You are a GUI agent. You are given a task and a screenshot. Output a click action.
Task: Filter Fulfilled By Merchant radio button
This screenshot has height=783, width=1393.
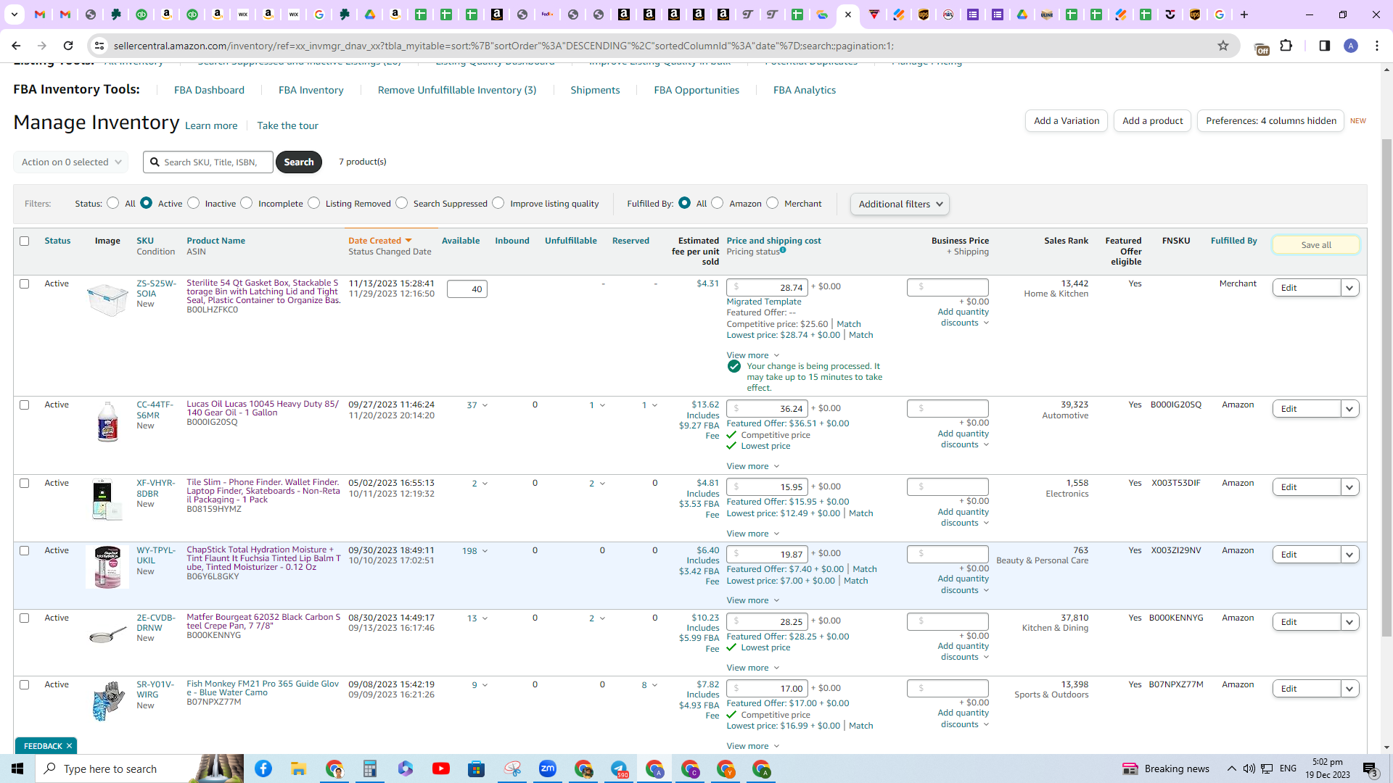(773, 203)
